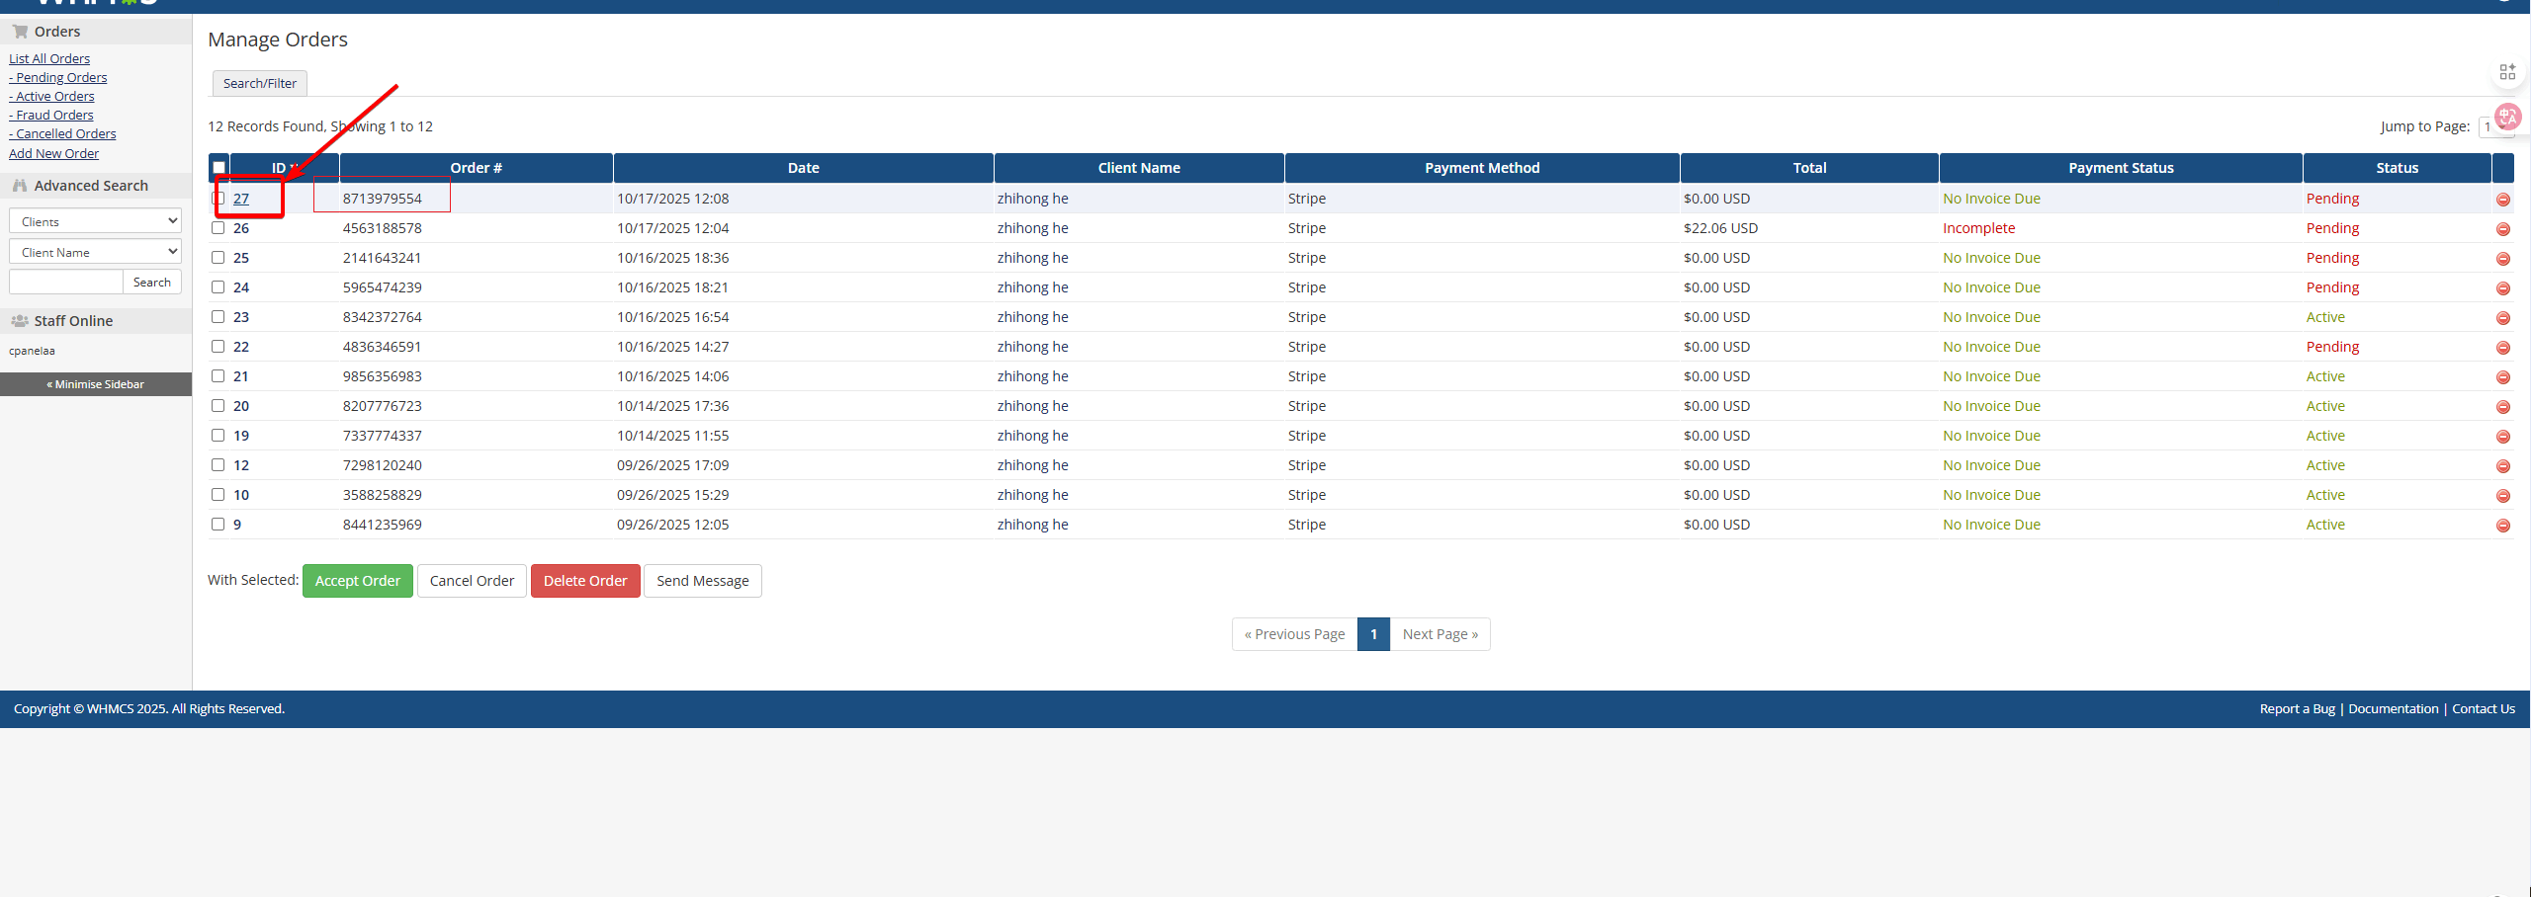Remove order 25 via its red icon

[x=2502, y=259]
